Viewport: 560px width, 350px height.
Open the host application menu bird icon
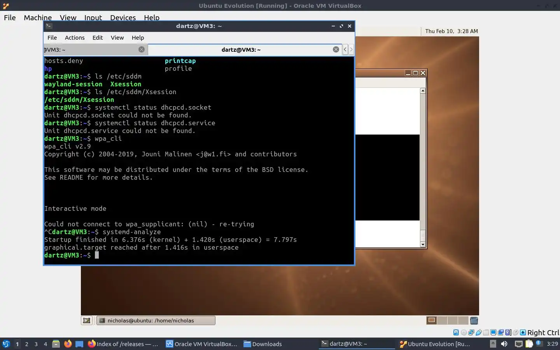(x=6, y=344)
